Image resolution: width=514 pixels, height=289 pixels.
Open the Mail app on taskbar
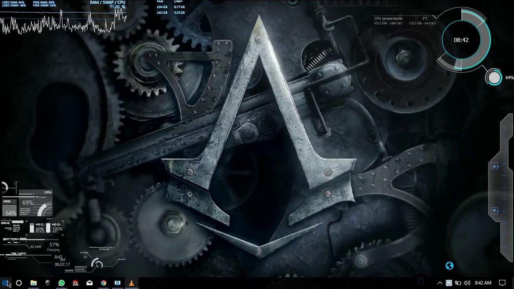tap(90, 283)
